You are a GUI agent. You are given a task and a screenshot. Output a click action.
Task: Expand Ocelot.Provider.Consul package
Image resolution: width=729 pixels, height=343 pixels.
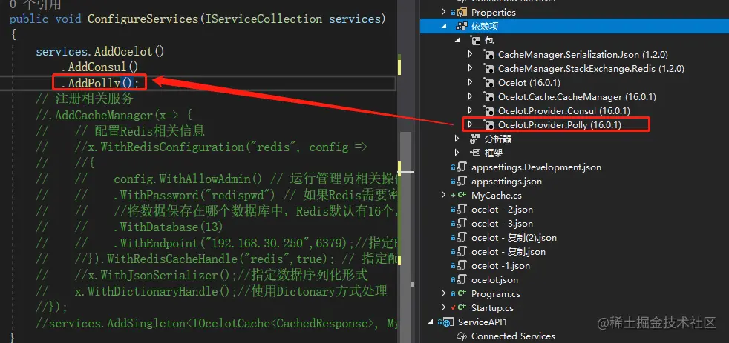coord(470,110)
